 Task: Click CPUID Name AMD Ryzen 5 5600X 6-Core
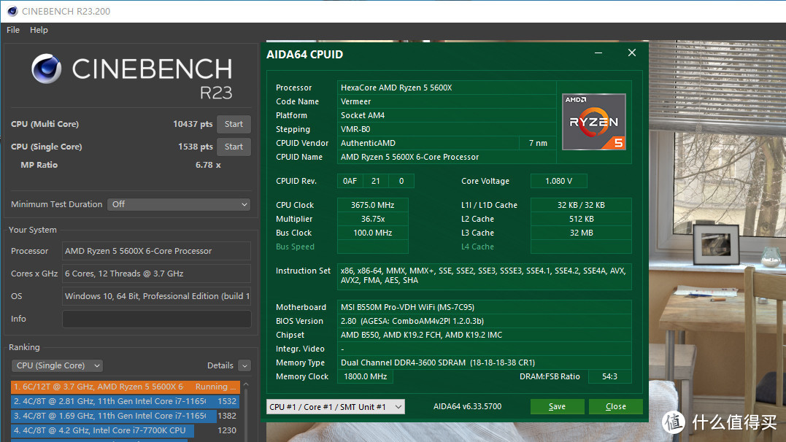pos(446,158)
